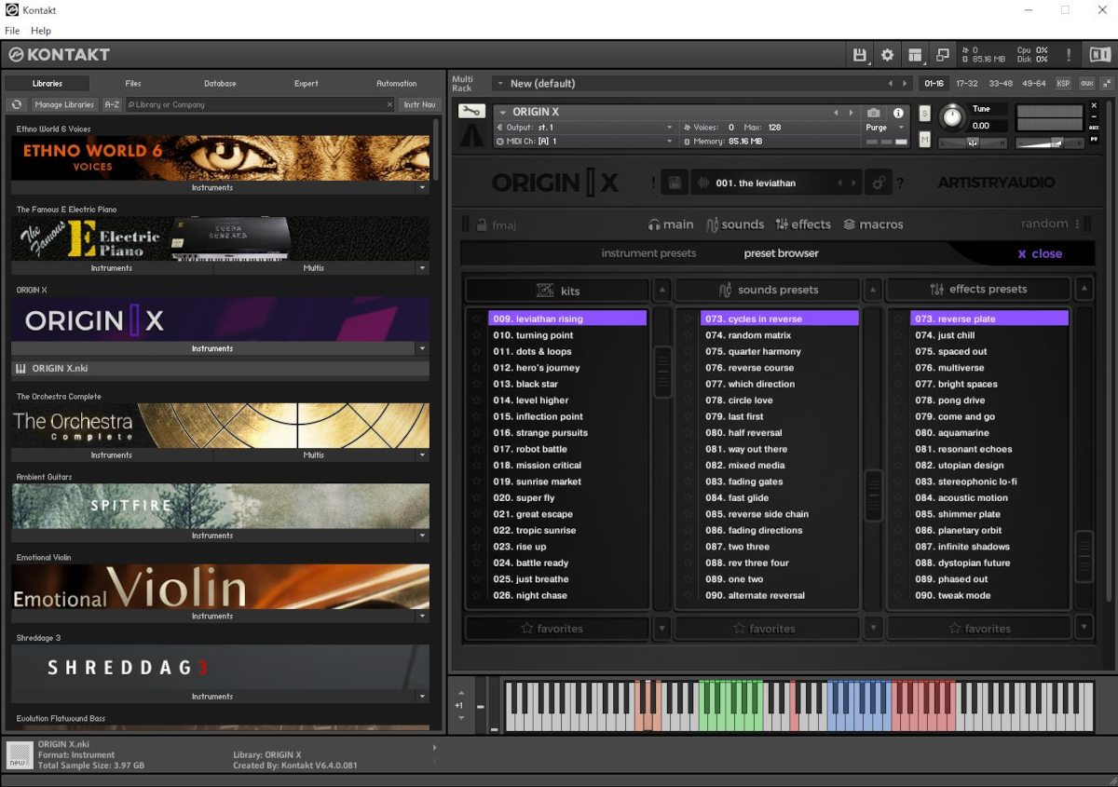The image size is (1118, 787).
Task: Open the effects page tab
Action: [x=803, y=224]
